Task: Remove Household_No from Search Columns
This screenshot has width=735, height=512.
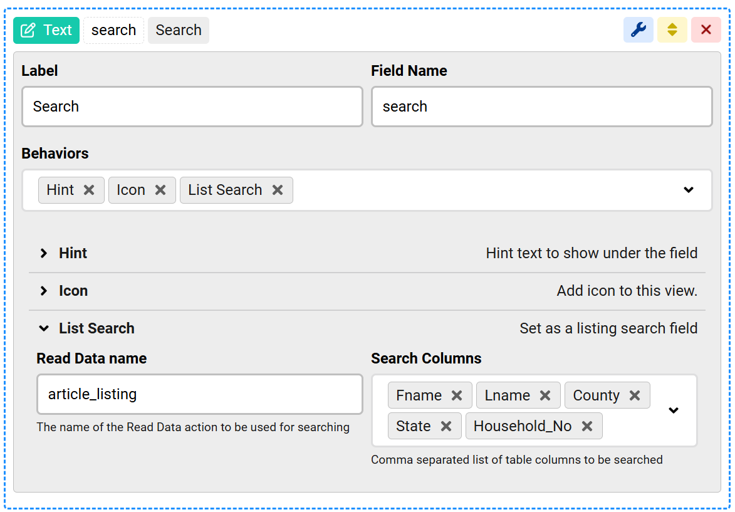Action: click(x=587, y=426)
